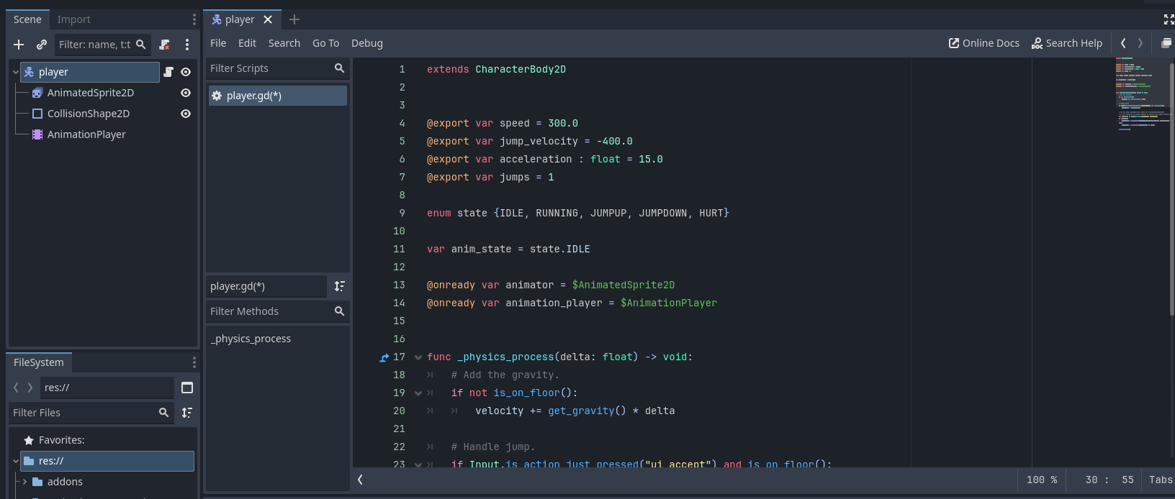Image resolution: width=1175 pixels, height=499 pixels.
Task: Select AnimationPlayer node in scene tree
Action: click(86, 134)
